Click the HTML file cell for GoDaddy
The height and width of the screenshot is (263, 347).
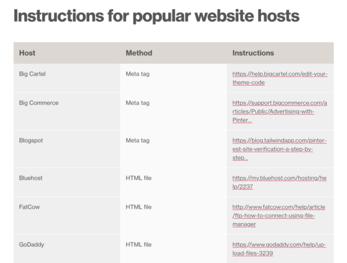(139, 244)
